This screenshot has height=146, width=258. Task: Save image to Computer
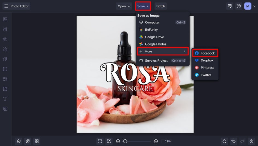click(163, 22)
